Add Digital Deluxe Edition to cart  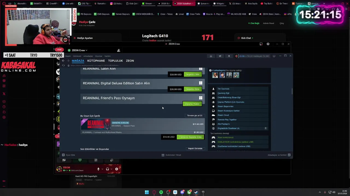(x=193, y=89)
